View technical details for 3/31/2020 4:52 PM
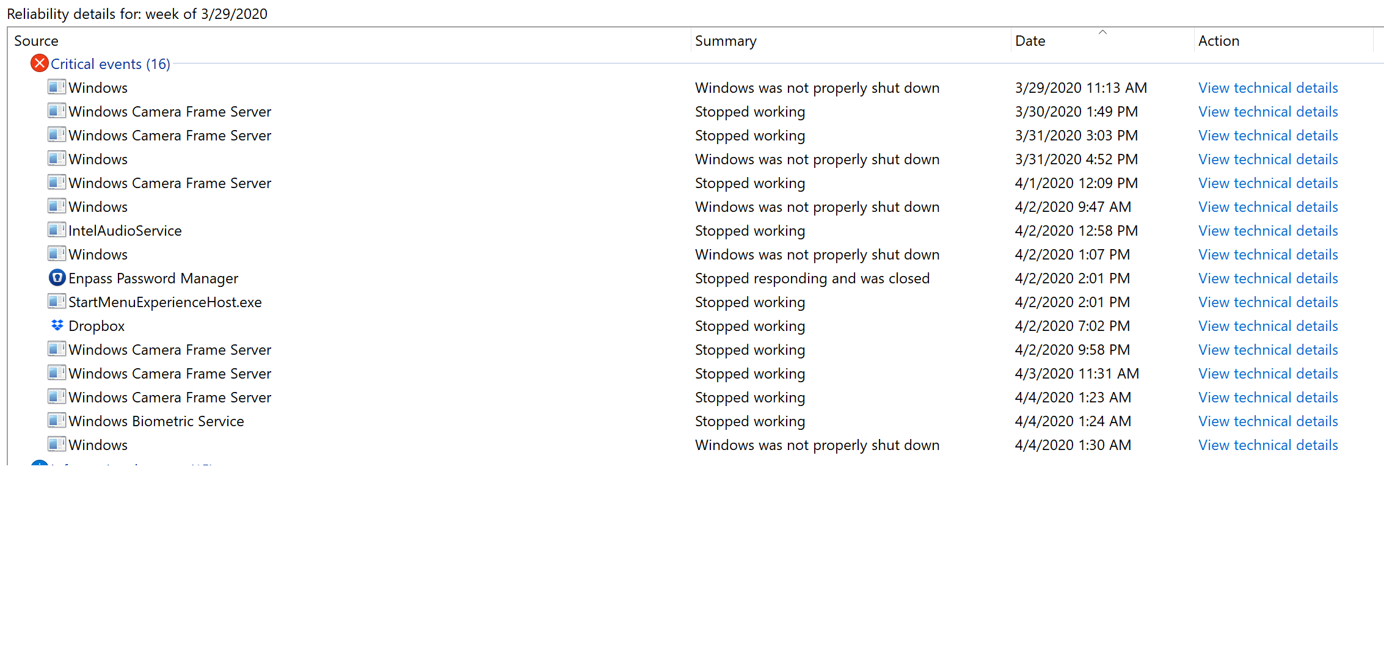The width and height of the screenshot is (1384, 668). click(x=1268, y=159)
